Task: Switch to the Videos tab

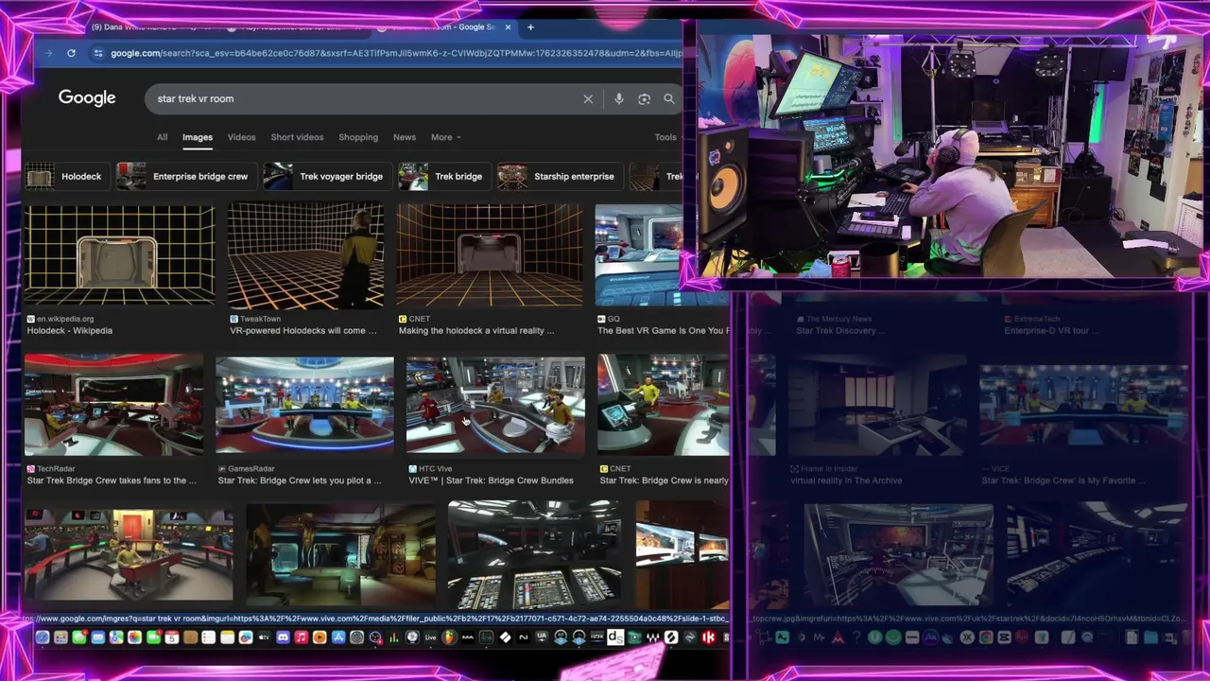Action: pyautogui.click(x=241, y=137)
